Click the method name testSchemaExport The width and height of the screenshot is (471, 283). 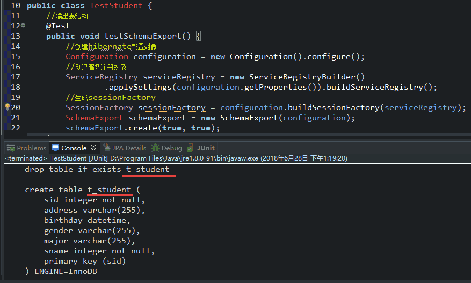pos(143,36)
